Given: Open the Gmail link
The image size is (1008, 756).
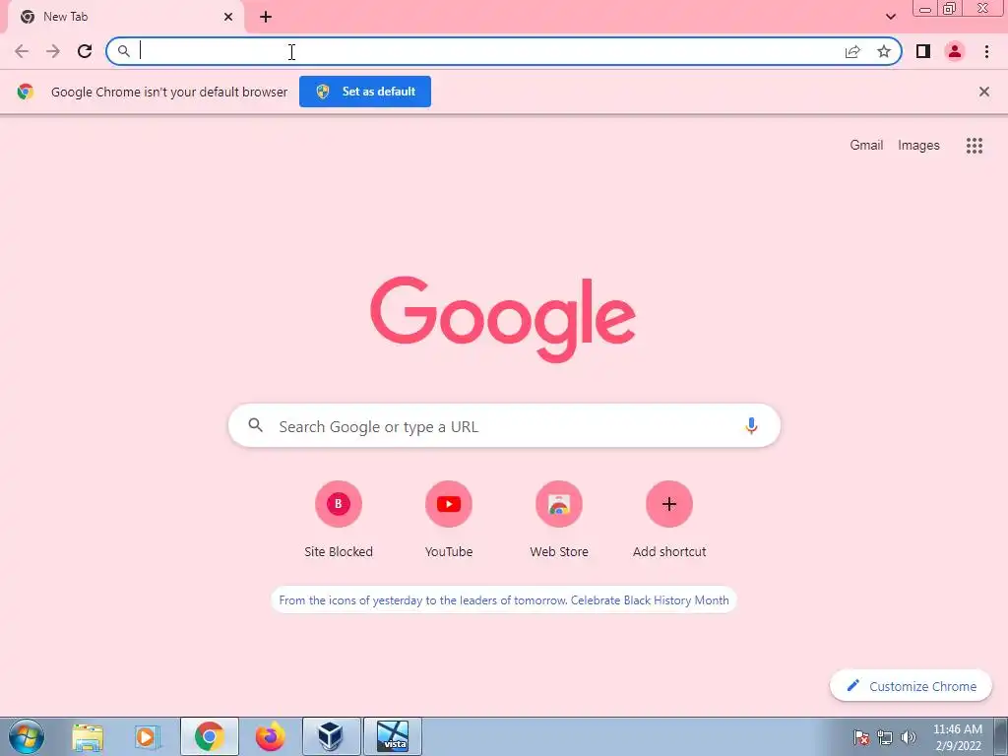Looking at the screenshot, I should pyautogui.click(x=866, y=146).
